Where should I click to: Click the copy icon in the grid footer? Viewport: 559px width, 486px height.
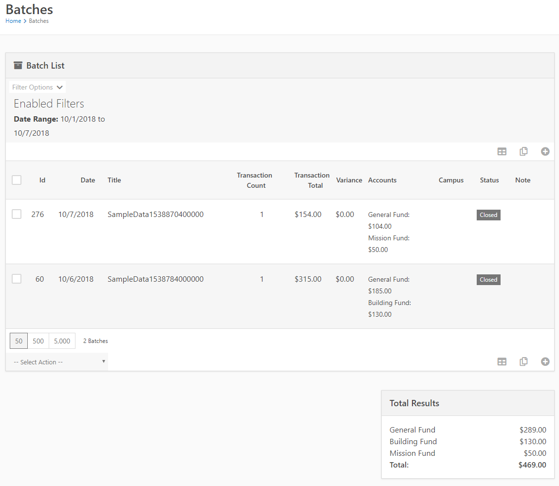(x=523, y=361)
